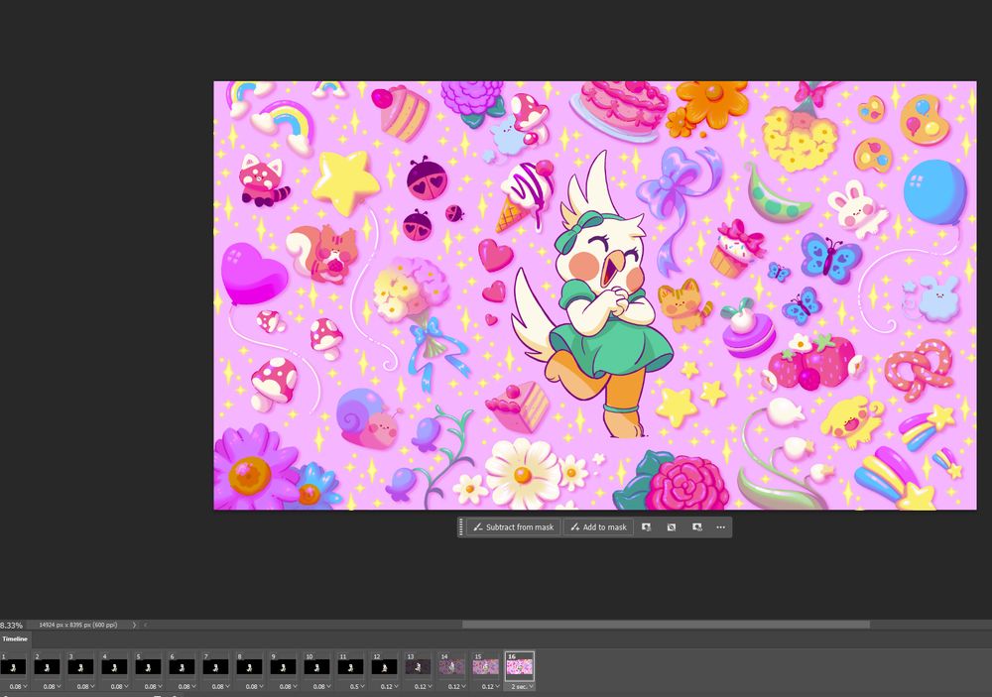992x697 pixels.
Task: Switch to the Timeline tab
Action: click(15, 639)
